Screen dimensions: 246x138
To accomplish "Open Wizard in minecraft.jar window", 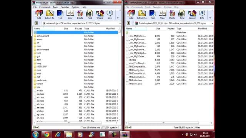I will [100, 15].
